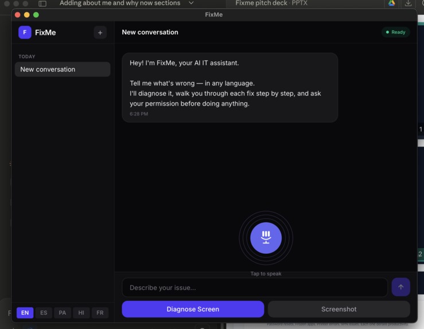Click the download icon in background window
The height and width of the screenshot is (329, 424).
click(x=409, y=3)
